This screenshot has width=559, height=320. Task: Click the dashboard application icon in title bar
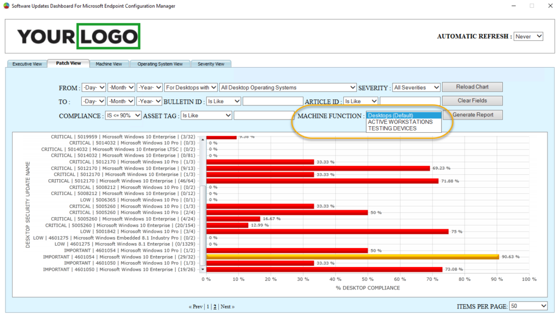point(5,5)
